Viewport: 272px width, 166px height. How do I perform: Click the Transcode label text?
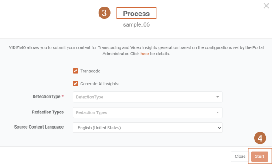[90, 71]
